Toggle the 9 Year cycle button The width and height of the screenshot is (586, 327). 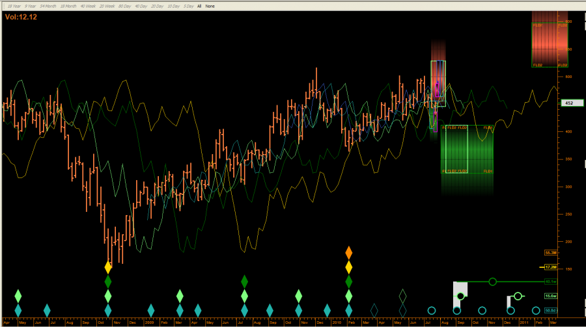30,7
